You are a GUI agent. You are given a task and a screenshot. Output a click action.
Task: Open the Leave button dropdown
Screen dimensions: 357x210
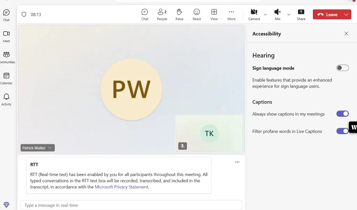[x=346, y=14]
